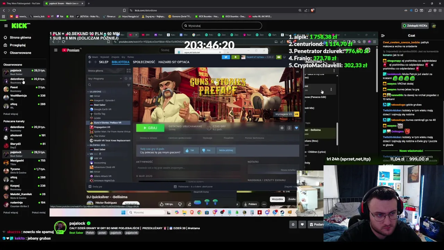Click the YouTube Pobierz download button
The width and height of the screenshot is (444, 250).
pyautogui.click(x=250, y=204)
